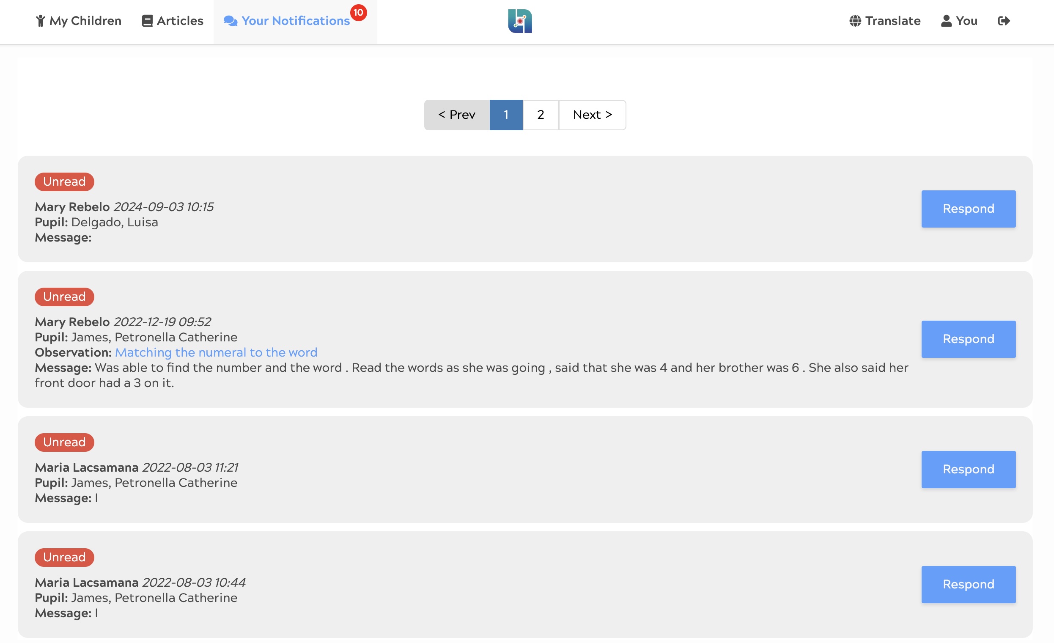Respond to Mary Rebelo's 2024-09-03 message

[968, 209]
